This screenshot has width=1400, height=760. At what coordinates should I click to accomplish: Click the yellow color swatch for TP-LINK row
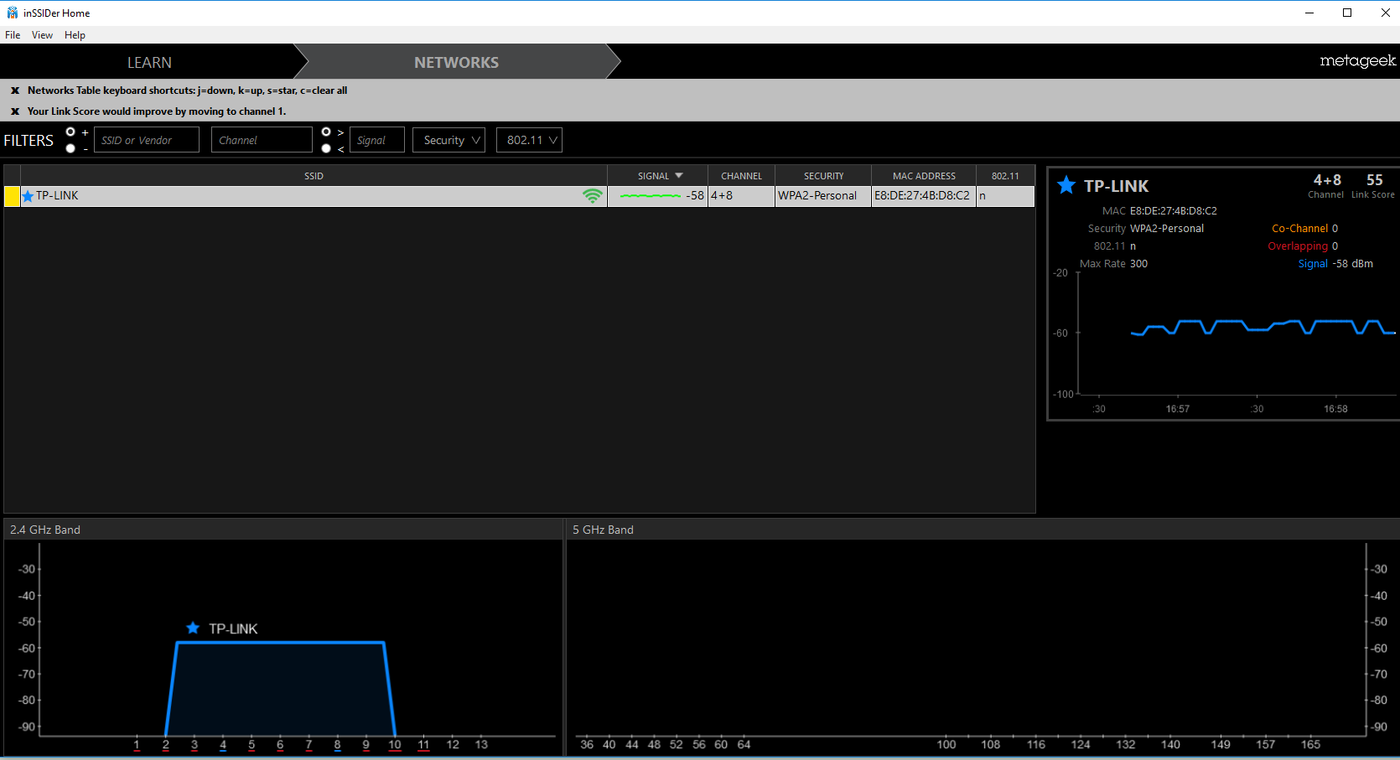(12, 196)
